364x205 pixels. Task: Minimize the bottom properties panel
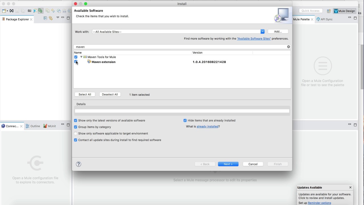[x=349, y=124]
